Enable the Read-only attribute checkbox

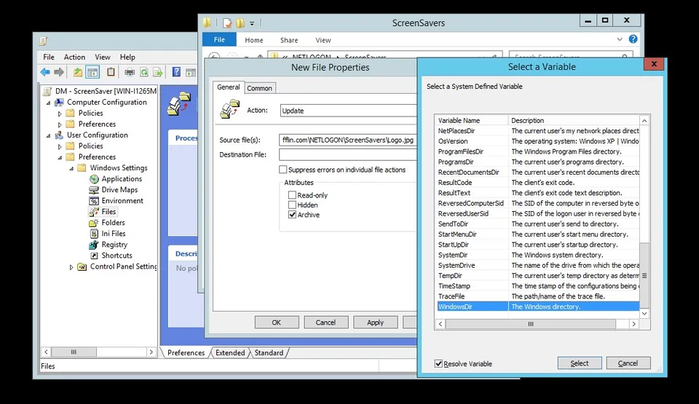[293, 195]
